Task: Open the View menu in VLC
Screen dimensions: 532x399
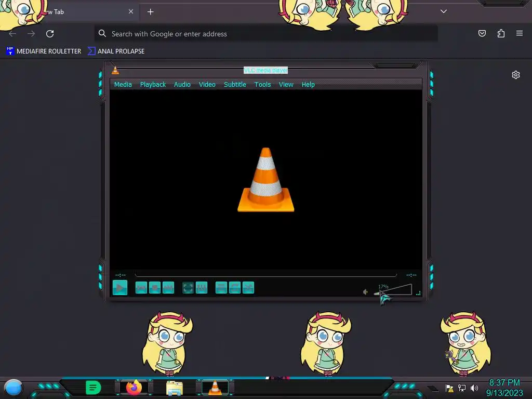Action: [x=286, y=85]
